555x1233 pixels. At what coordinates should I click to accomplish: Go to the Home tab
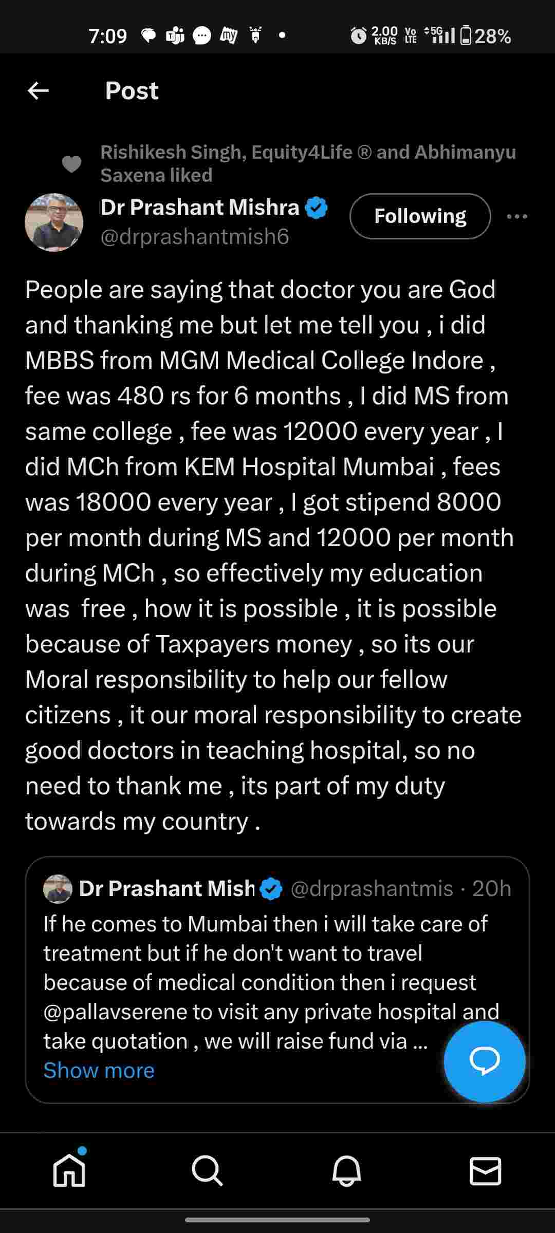69,1171
